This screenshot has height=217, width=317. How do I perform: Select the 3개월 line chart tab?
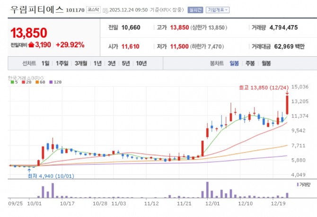pos(81,63)
